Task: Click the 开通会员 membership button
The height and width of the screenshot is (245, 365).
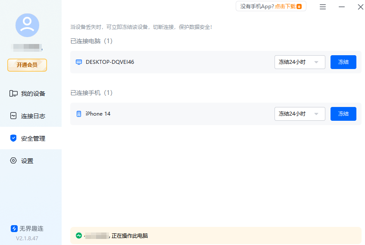Action: [27, 65]
